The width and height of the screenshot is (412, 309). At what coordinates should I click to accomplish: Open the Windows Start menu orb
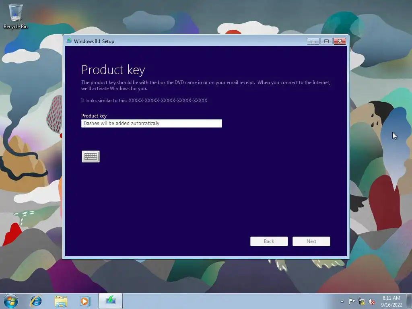11,301
